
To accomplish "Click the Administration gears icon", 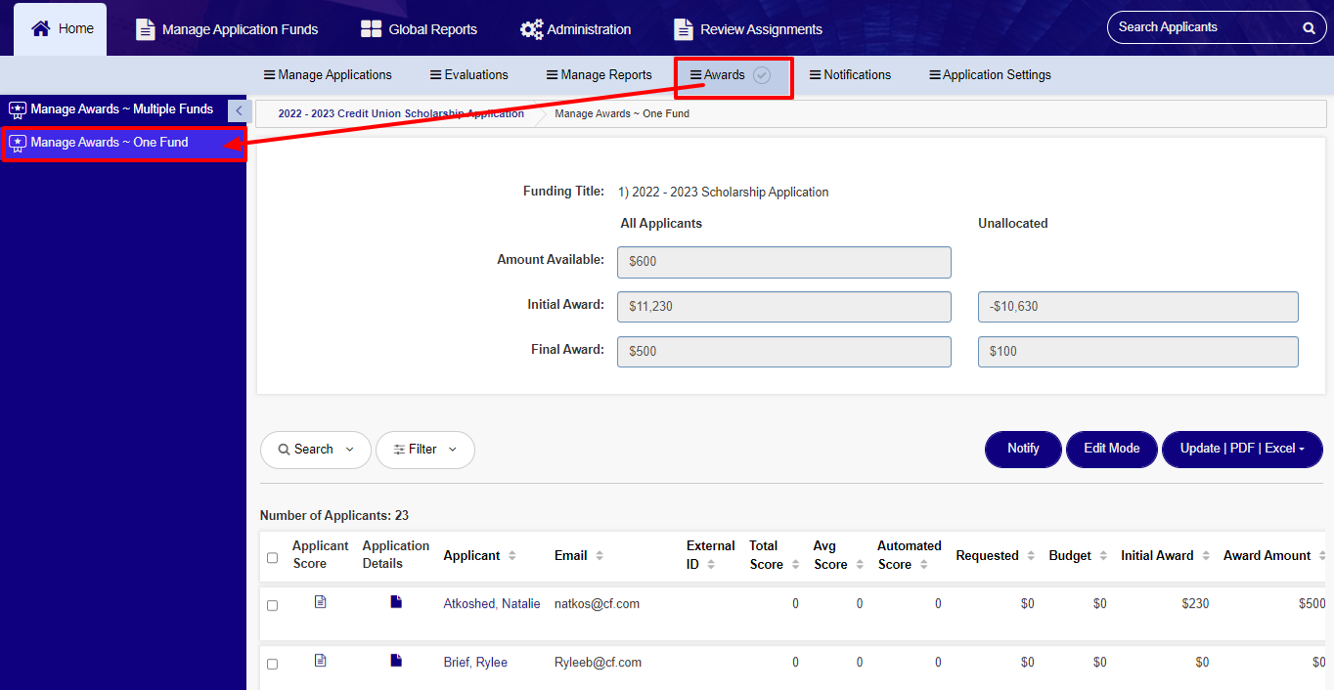I will (x=531, y=29).
